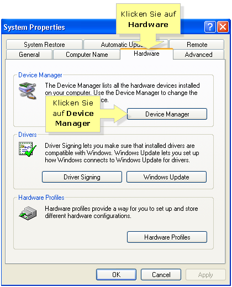This screenshot has height=287, width=232.
Task: Confirm with the OK button
Action: click(116, 275)
